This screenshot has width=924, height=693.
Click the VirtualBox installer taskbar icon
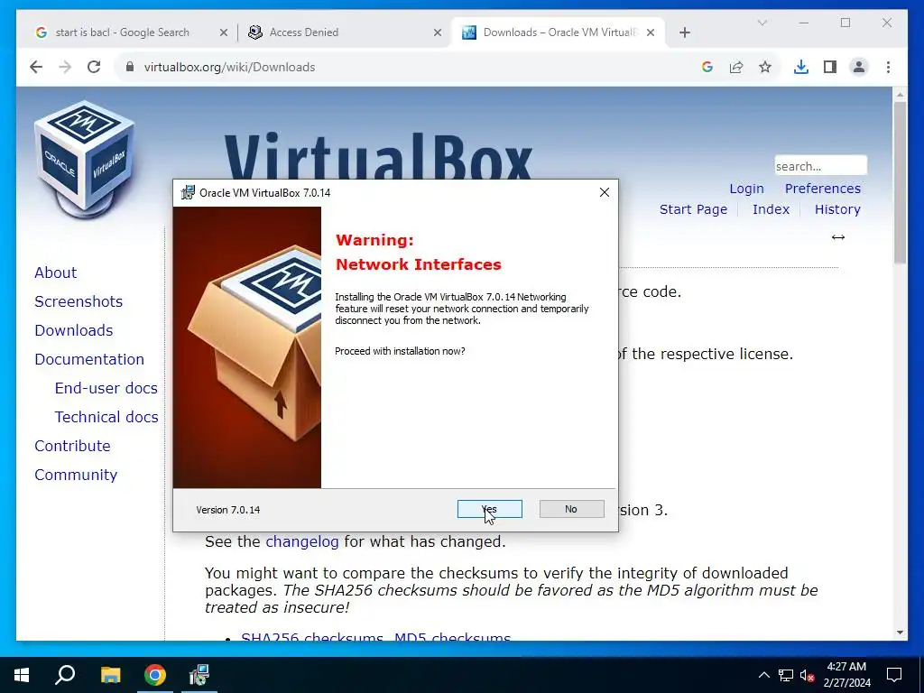(199, 675)
